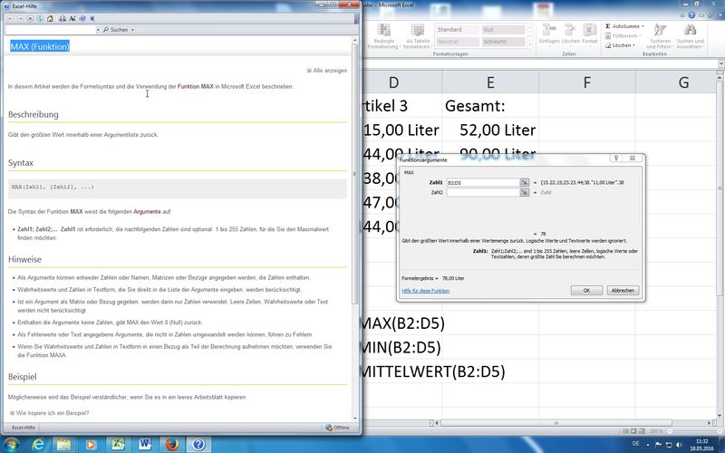Open Word from the Windows taskbar
Viewport: 725px width, 453px height.
tap(144, 444)
